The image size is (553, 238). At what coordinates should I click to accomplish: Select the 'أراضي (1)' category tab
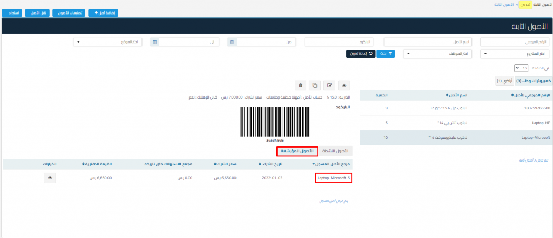click(x=504, y=81)
